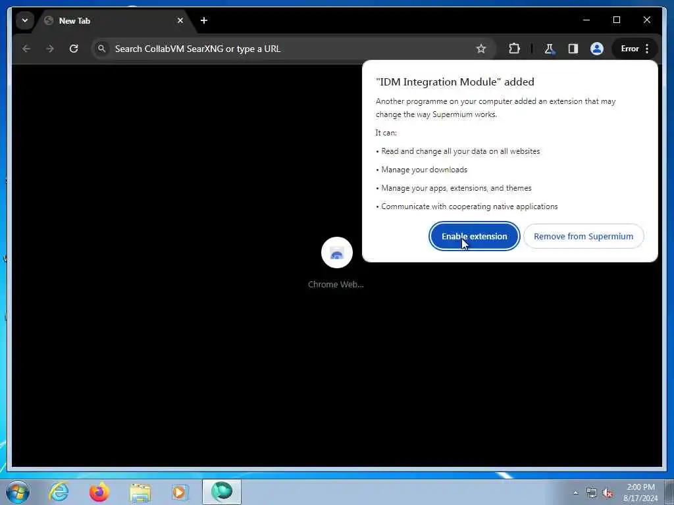Click the search icon in address bar
This screenshot has width=674, height=505.
pos(101,49)
